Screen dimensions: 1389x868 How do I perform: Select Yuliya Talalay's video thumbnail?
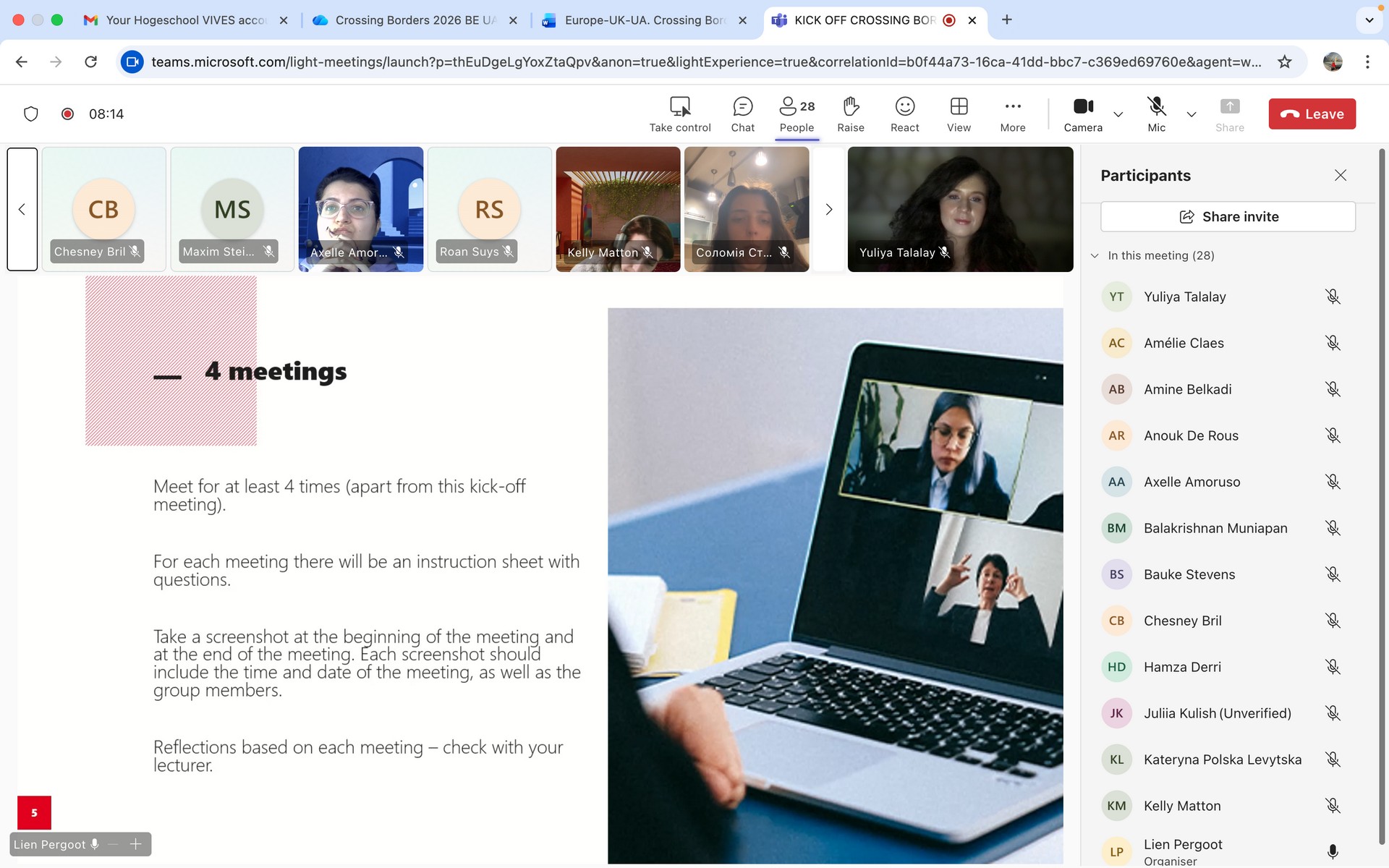[x=960, y=209]
